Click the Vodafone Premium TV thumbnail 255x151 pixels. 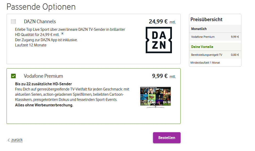[x=155, y=97]
